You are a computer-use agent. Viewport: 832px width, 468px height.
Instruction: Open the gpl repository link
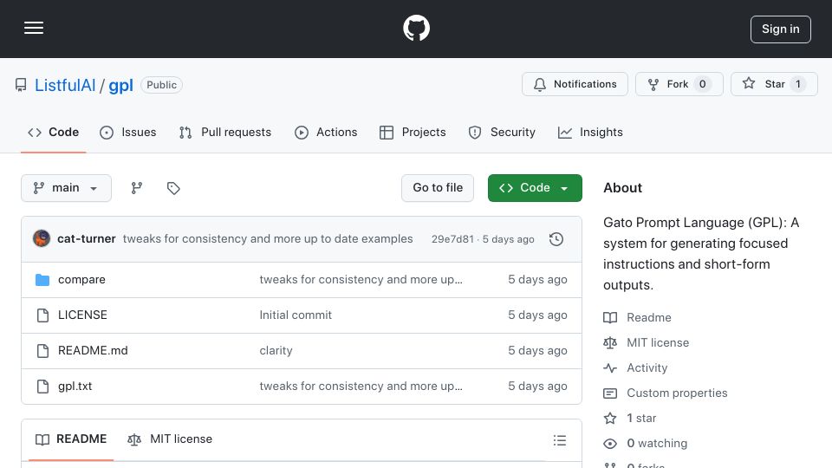point(120,85)
